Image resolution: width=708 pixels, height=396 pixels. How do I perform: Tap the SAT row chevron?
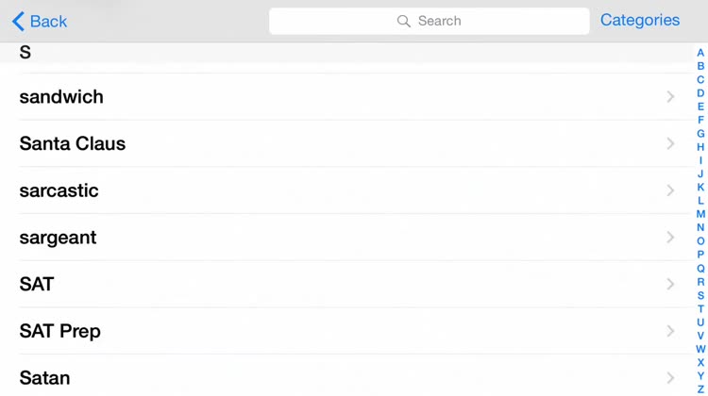670,285
